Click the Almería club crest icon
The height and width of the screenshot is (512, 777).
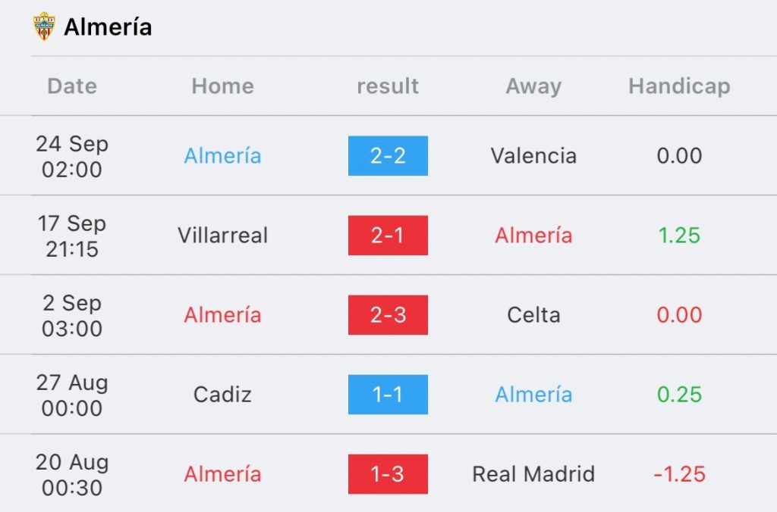coord(43,27)
